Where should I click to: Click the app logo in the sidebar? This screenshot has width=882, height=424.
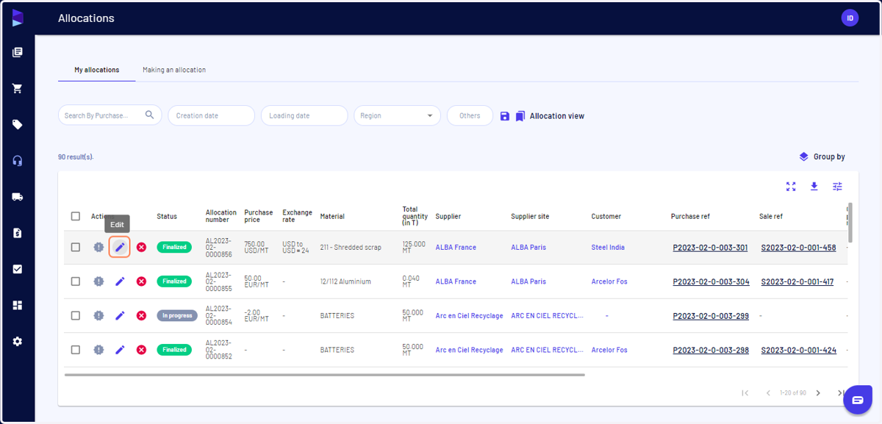(x=18, y=18)
